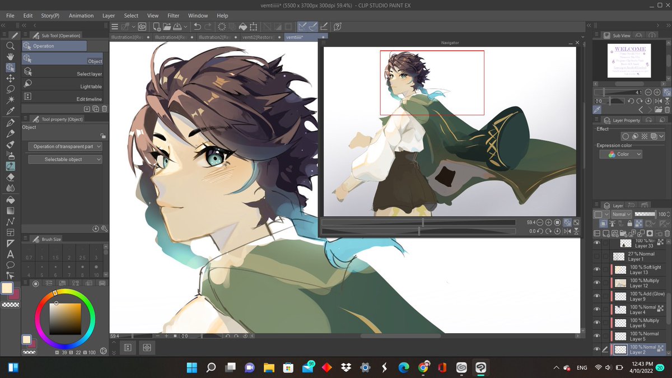
Task: Hide Layer 12 with eye icon
Action: coord(597,283)
